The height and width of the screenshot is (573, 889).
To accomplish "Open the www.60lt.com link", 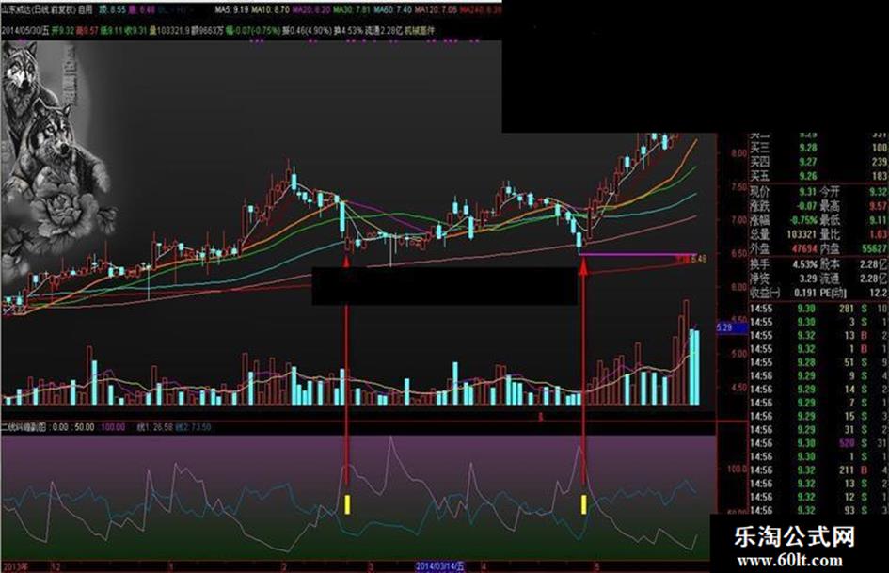I will click(x=789, y=561).
